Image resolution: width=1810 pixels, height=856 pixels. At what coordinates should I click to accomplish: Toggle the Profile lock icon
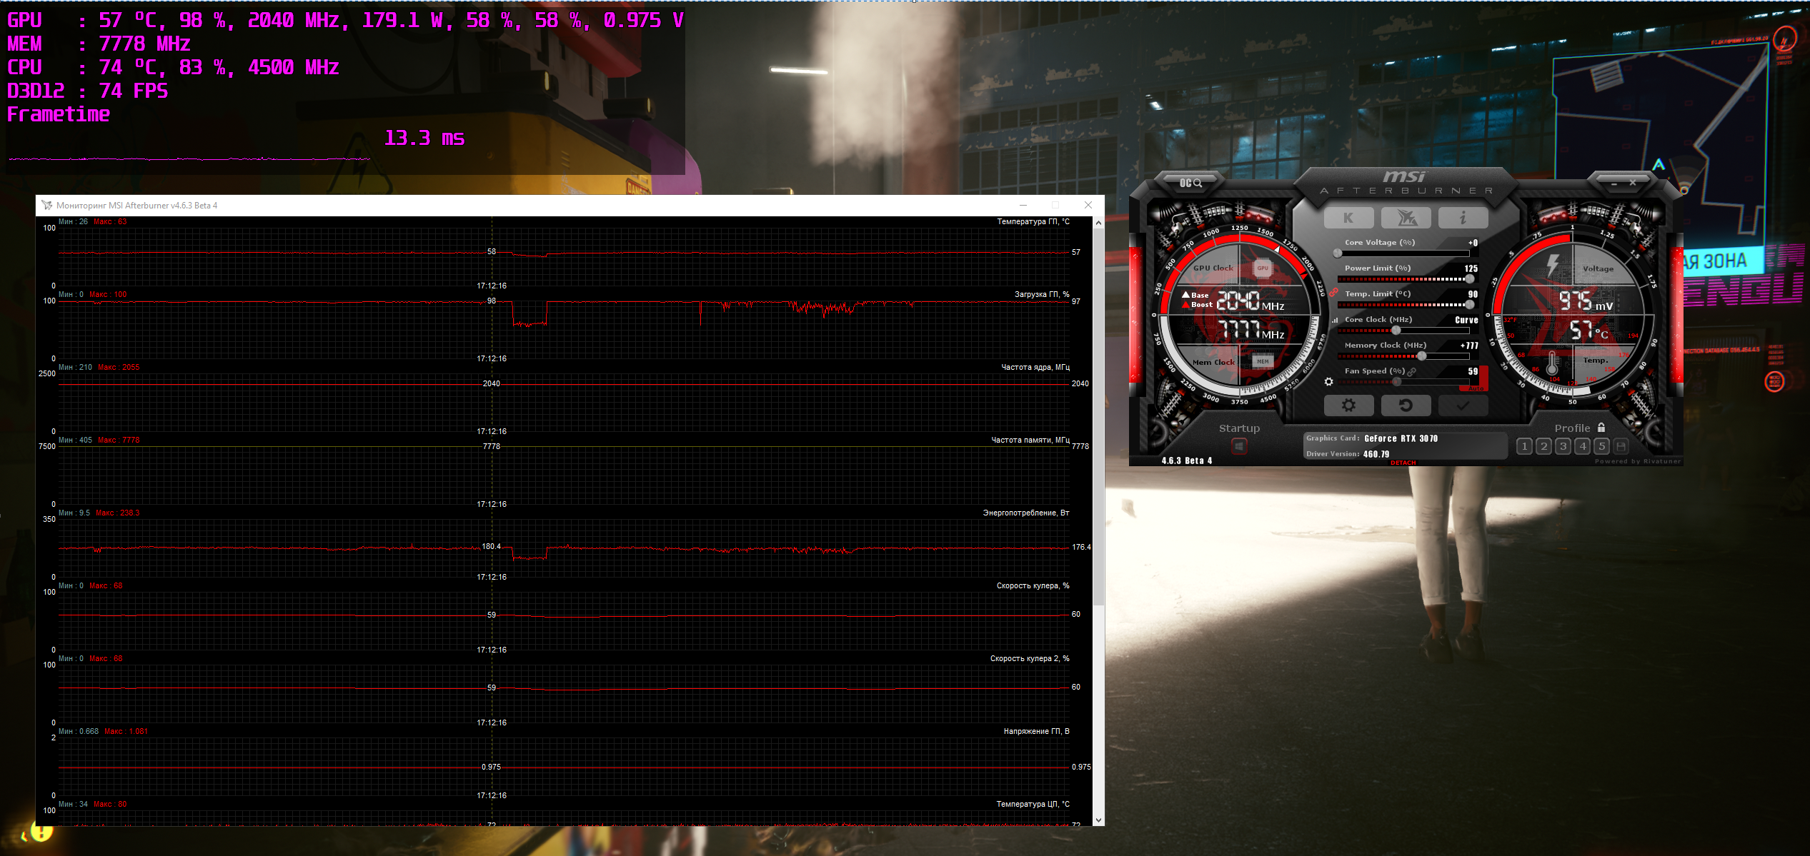pos(1601,428)
